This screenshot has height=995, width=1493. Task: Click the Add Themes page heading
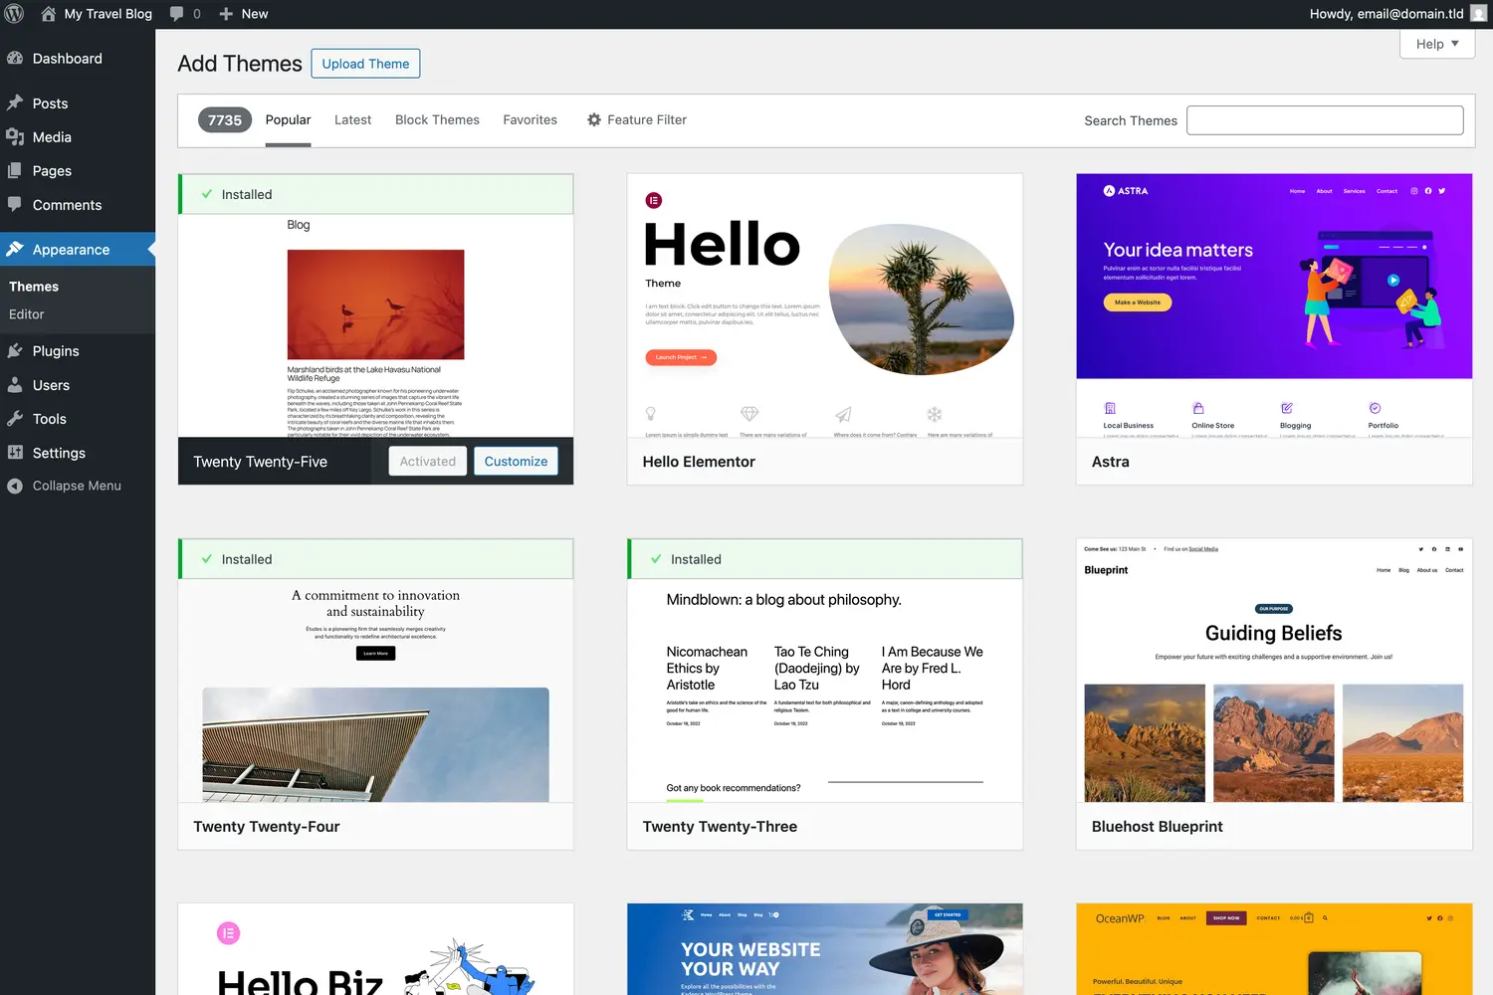click(x=240, y=64)
